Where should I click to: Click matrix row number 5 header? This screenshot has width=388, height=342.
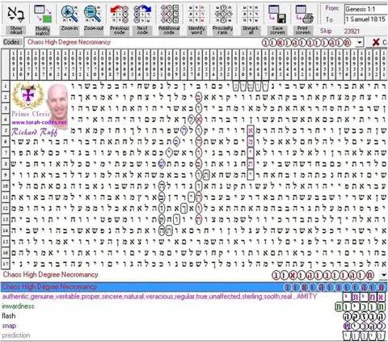click(6, 131)
